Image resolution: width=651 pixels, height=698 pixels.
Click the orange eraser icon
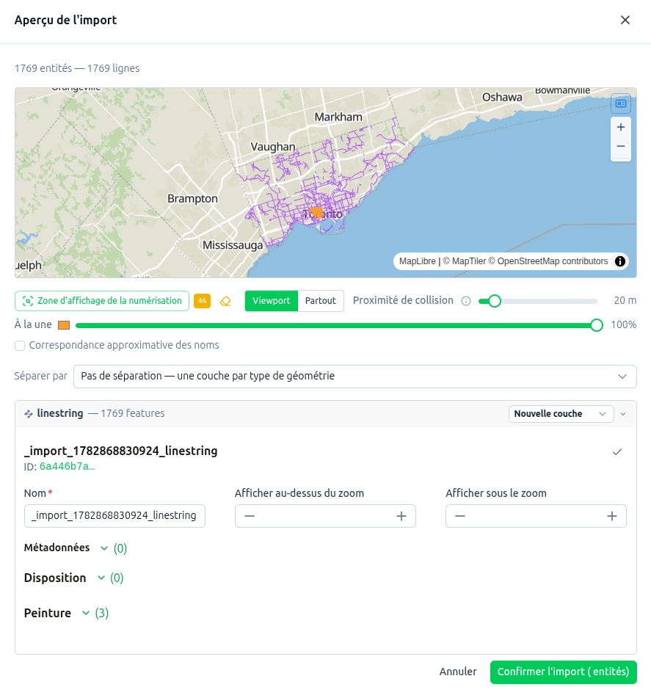[x=225, y=301]
